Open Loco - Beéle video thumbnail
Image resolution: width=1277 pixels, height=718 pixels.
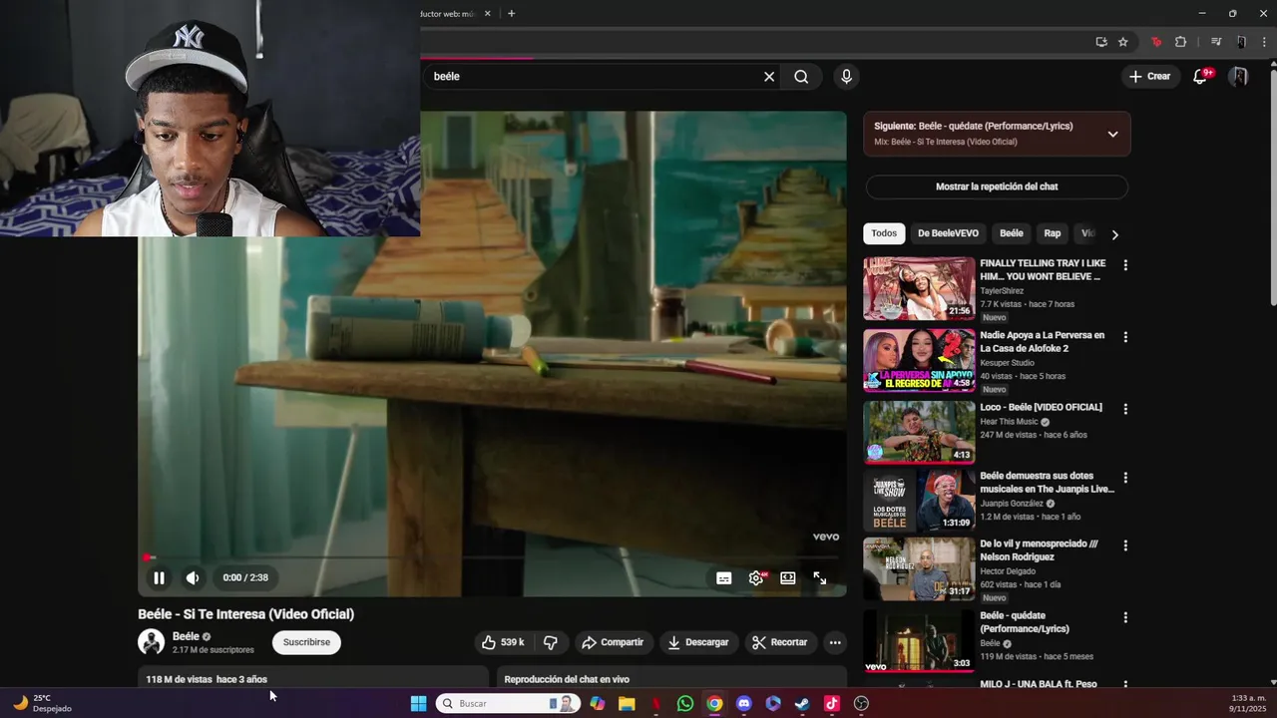click(919, 432)
